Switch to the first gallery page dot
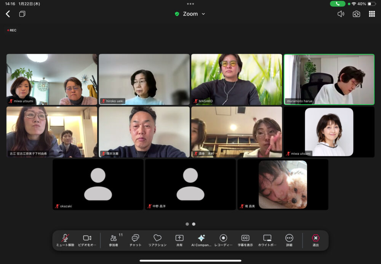 tap(187, 224)
